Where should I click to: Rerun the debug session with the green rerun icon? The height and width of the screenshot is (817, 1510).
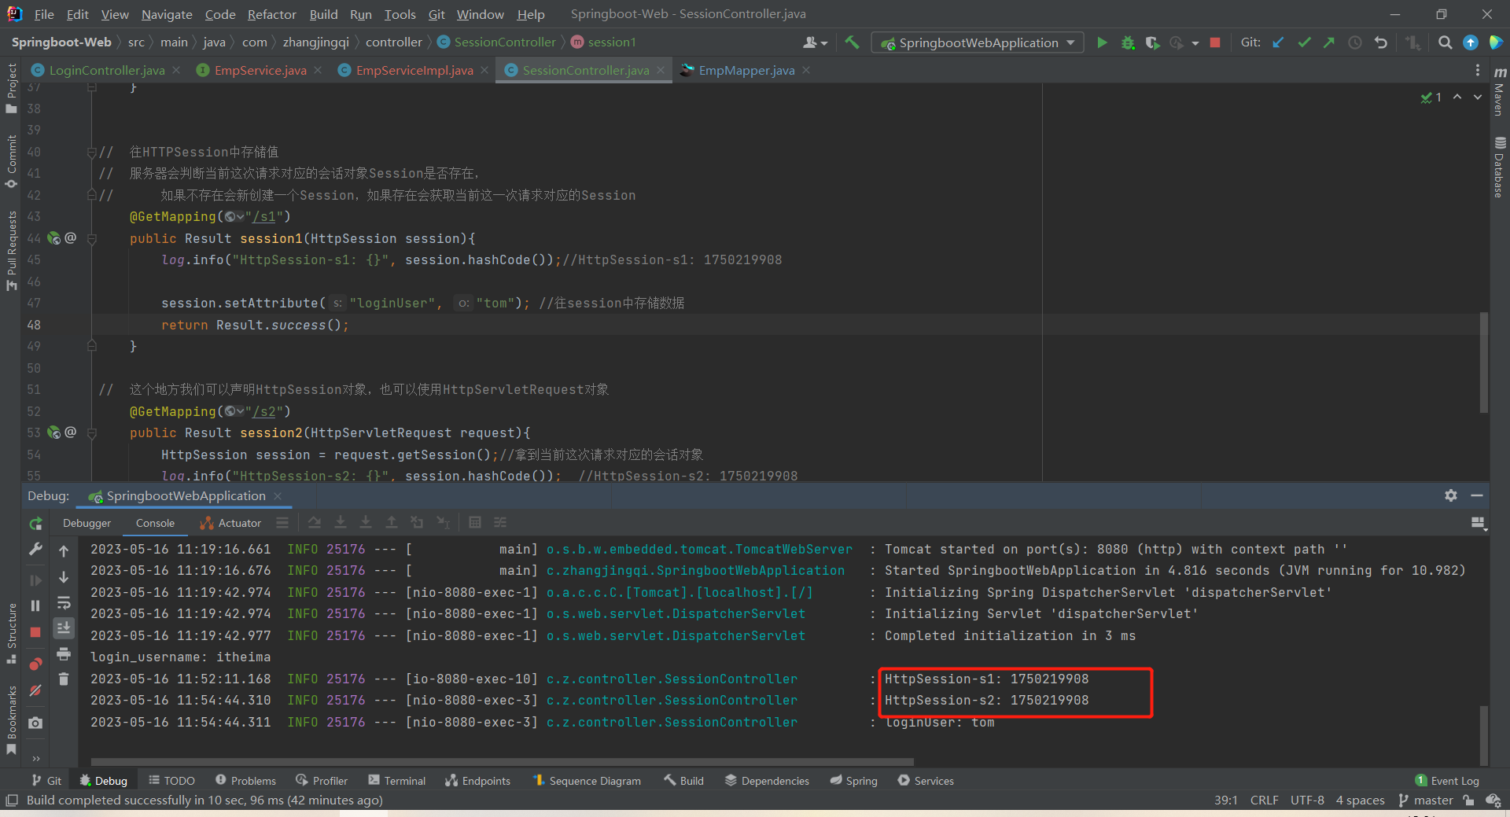point(35,523)
